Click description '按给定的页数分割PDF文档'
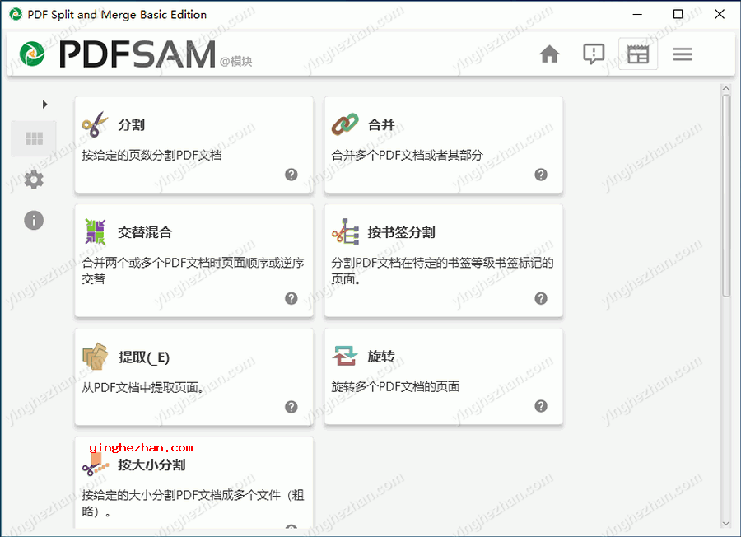The width and height of the screenshot is (741, 537). 151,155
